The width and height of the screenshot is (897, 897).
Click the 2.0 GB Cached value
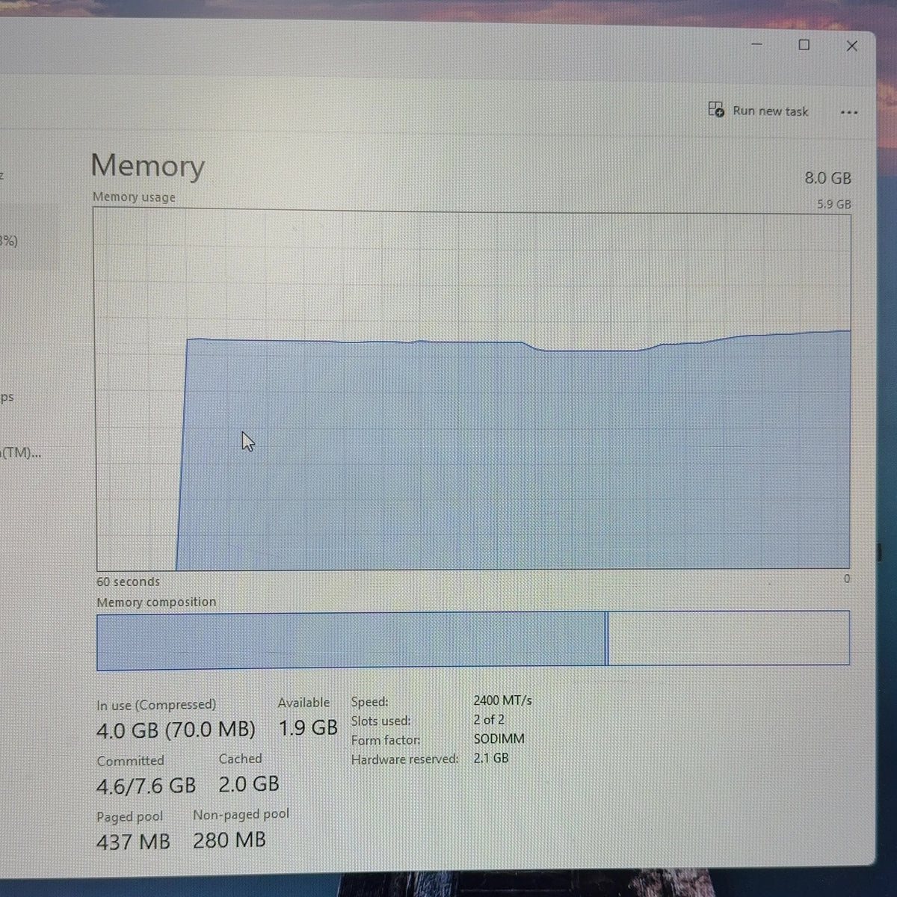(x=249, y=783)
